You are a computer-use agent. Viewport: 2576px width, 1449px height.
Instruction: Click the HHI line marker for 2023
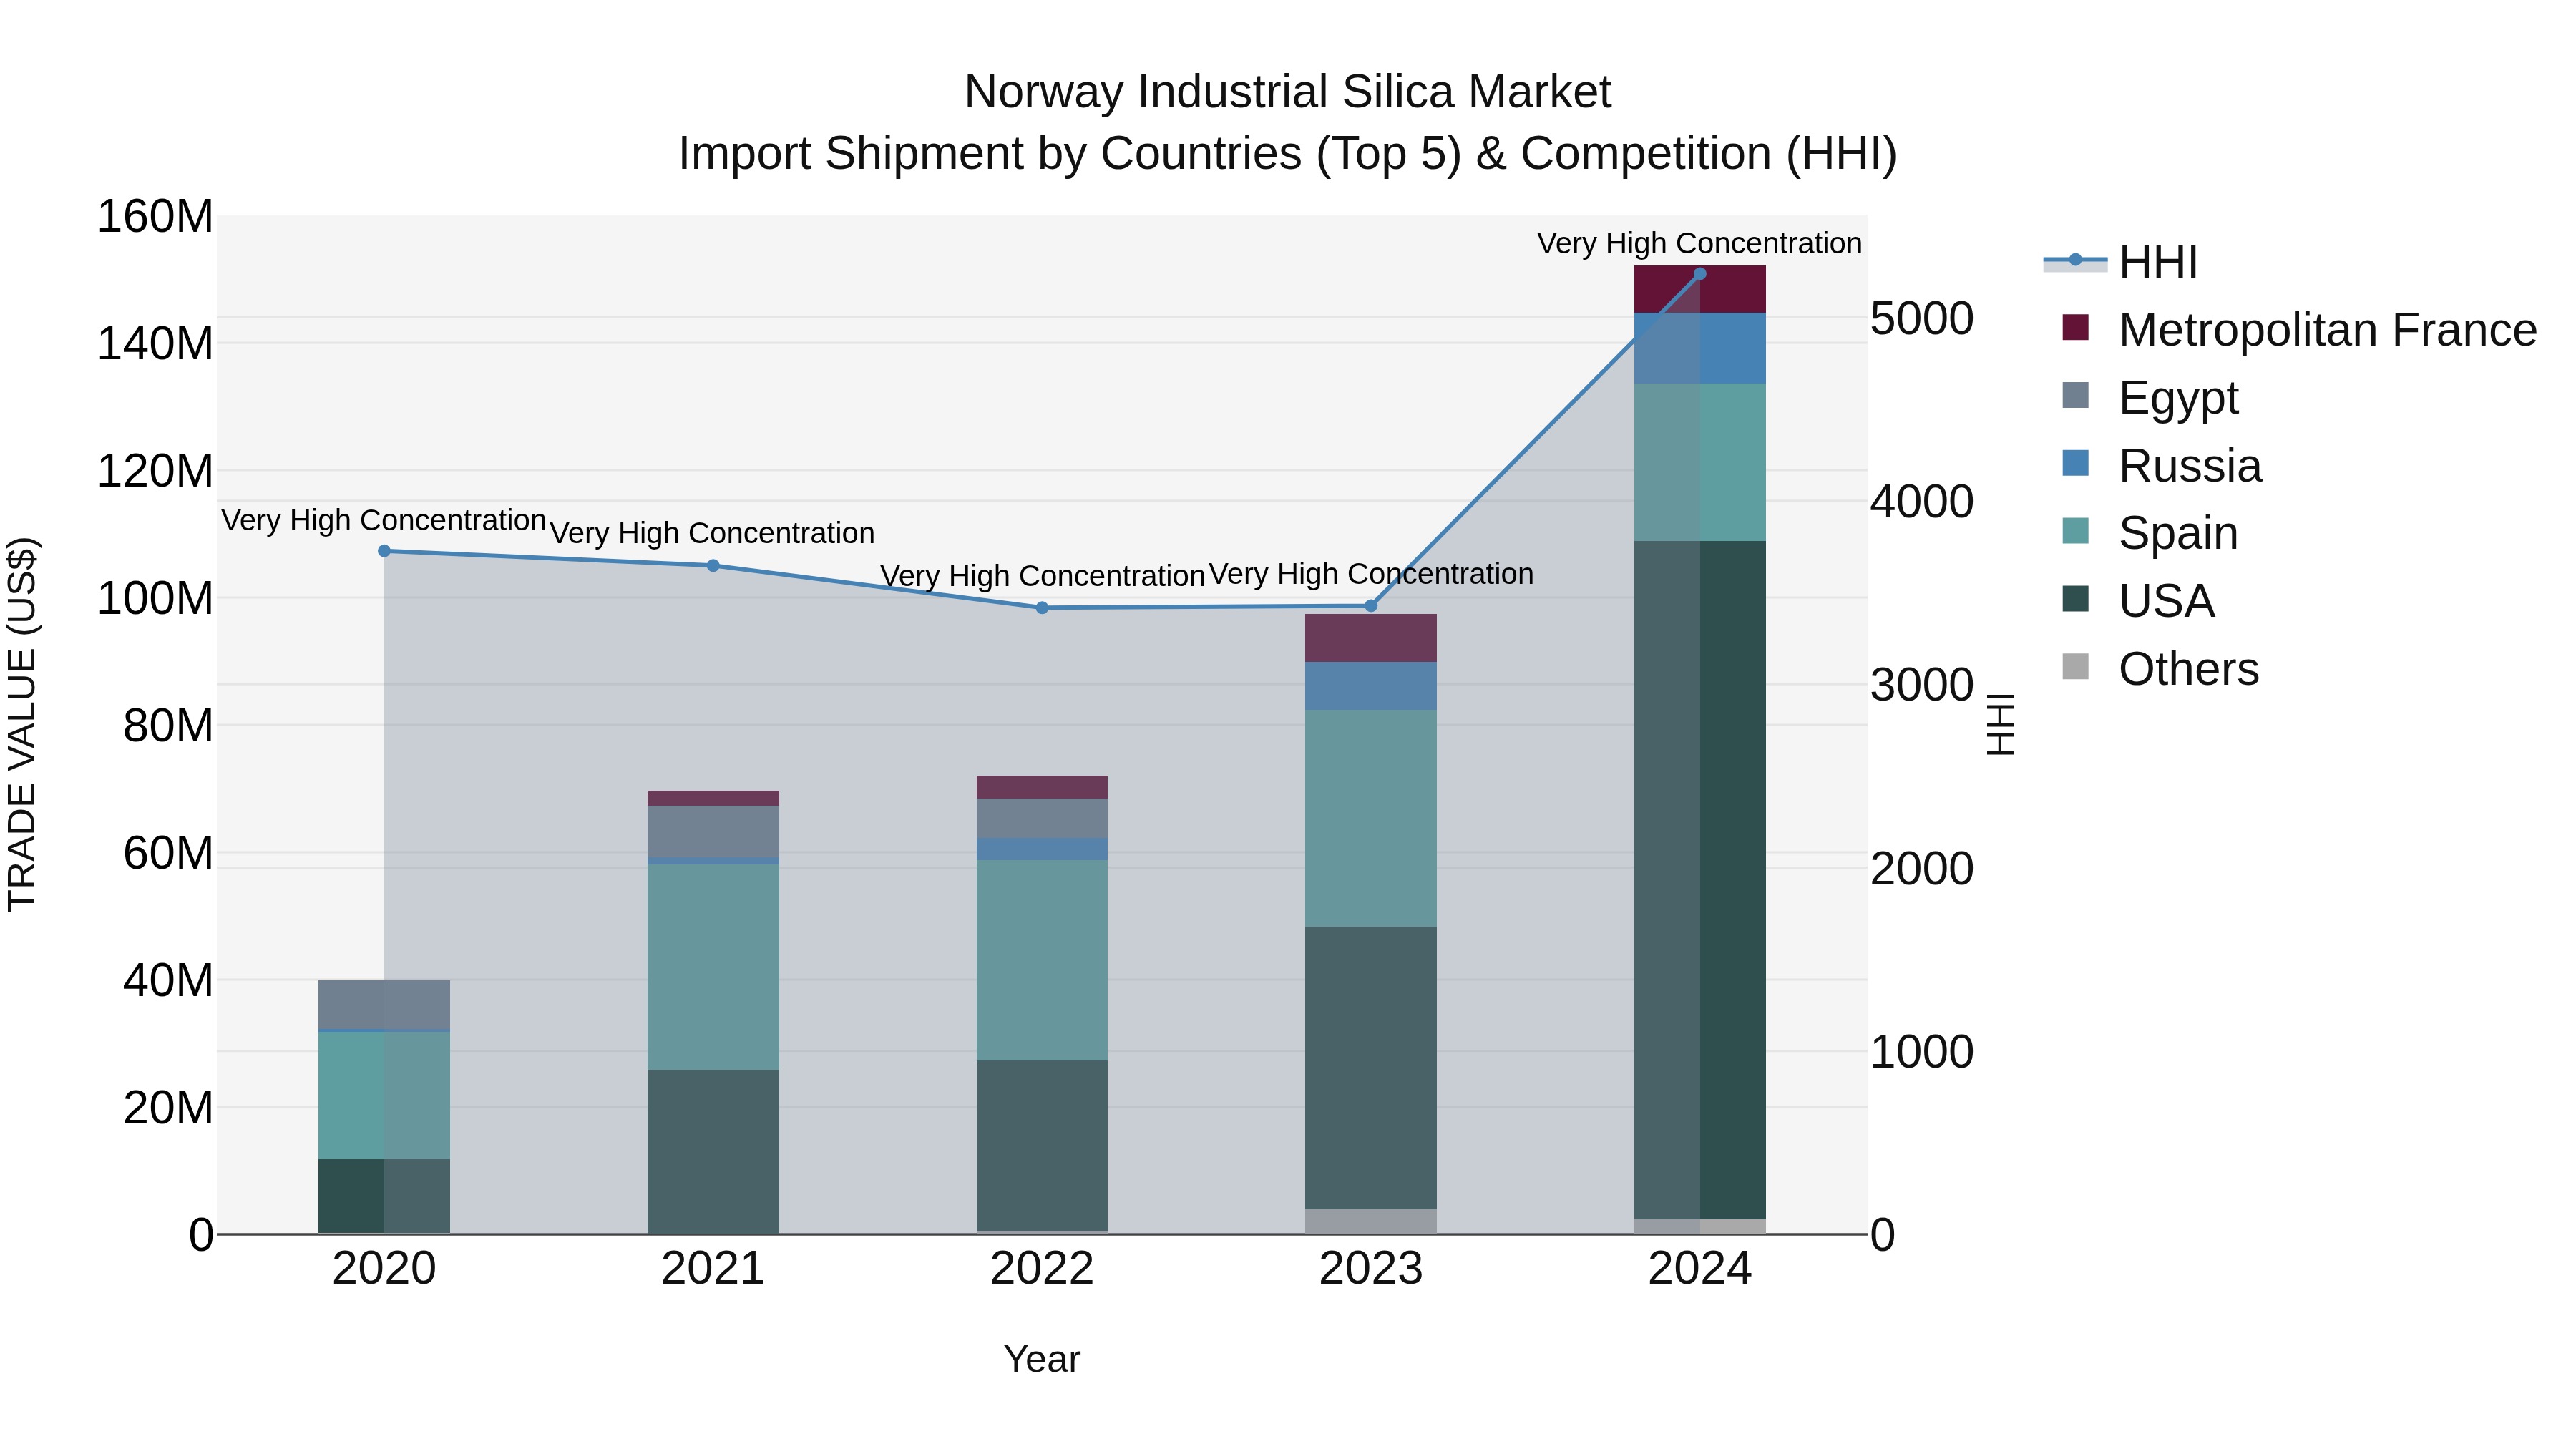tap(1371, 606)
